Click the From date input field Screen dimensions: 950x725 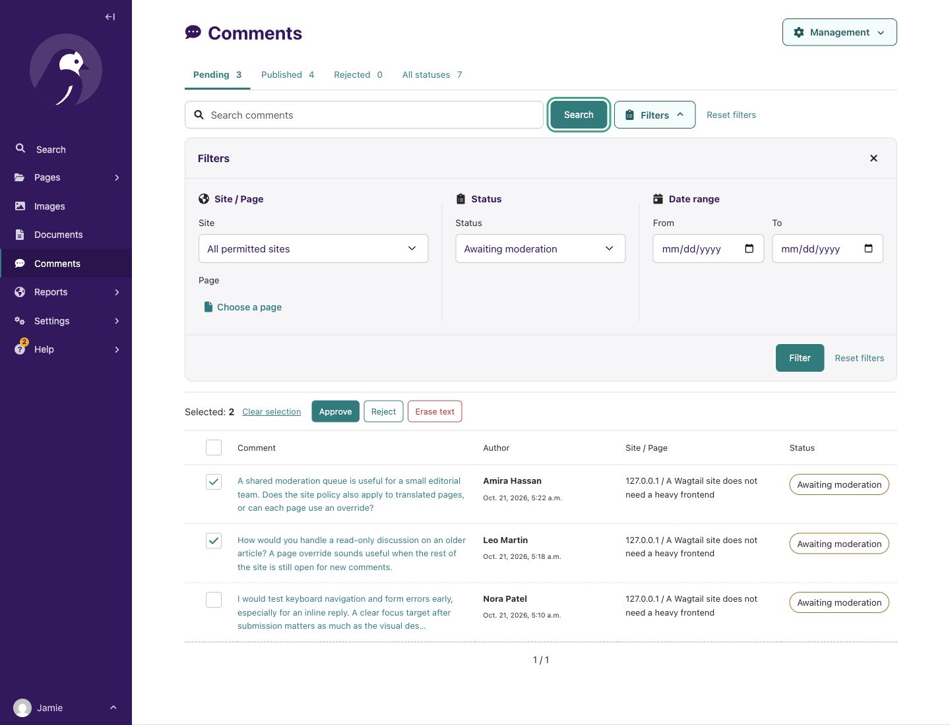[708, 248]
